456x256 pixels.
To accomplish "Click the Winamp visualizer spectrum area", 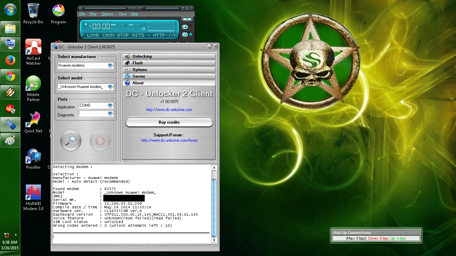I will (162, 26).
